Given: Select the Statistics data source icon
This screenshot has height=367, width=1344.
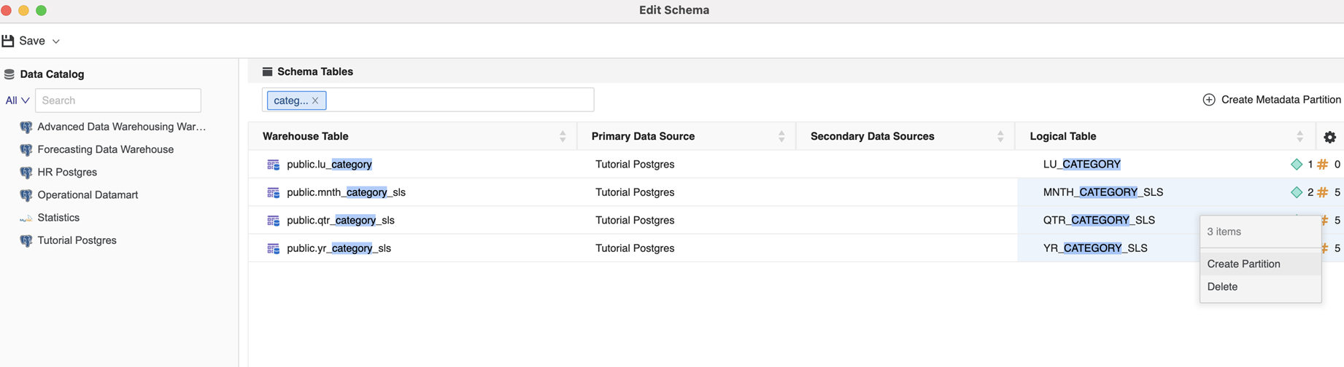Looking at the screenshot, I should point(26,218).
